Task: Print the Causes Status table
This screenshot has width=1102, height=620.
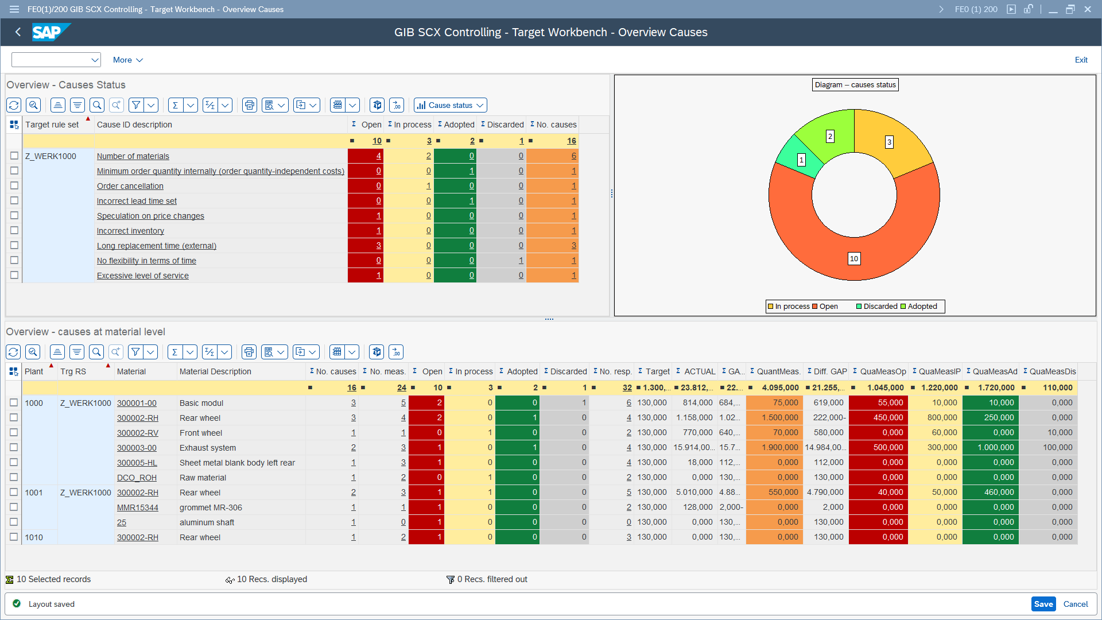Action: point(249,105)
